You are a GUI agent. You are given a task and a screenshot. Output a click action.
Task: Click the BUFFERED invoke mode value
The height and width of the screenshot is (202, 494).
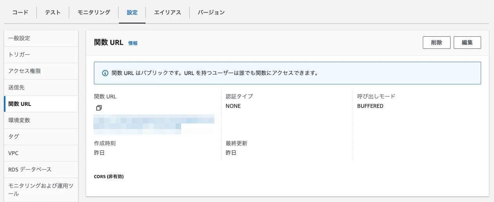click(x=370, y=106)
